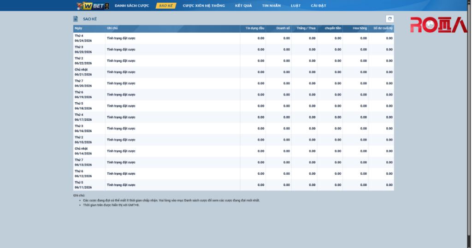This screenshot has height=248, width=472.
Task: Click Doanh số value for 06/22/2026
Action: [286, 61]
